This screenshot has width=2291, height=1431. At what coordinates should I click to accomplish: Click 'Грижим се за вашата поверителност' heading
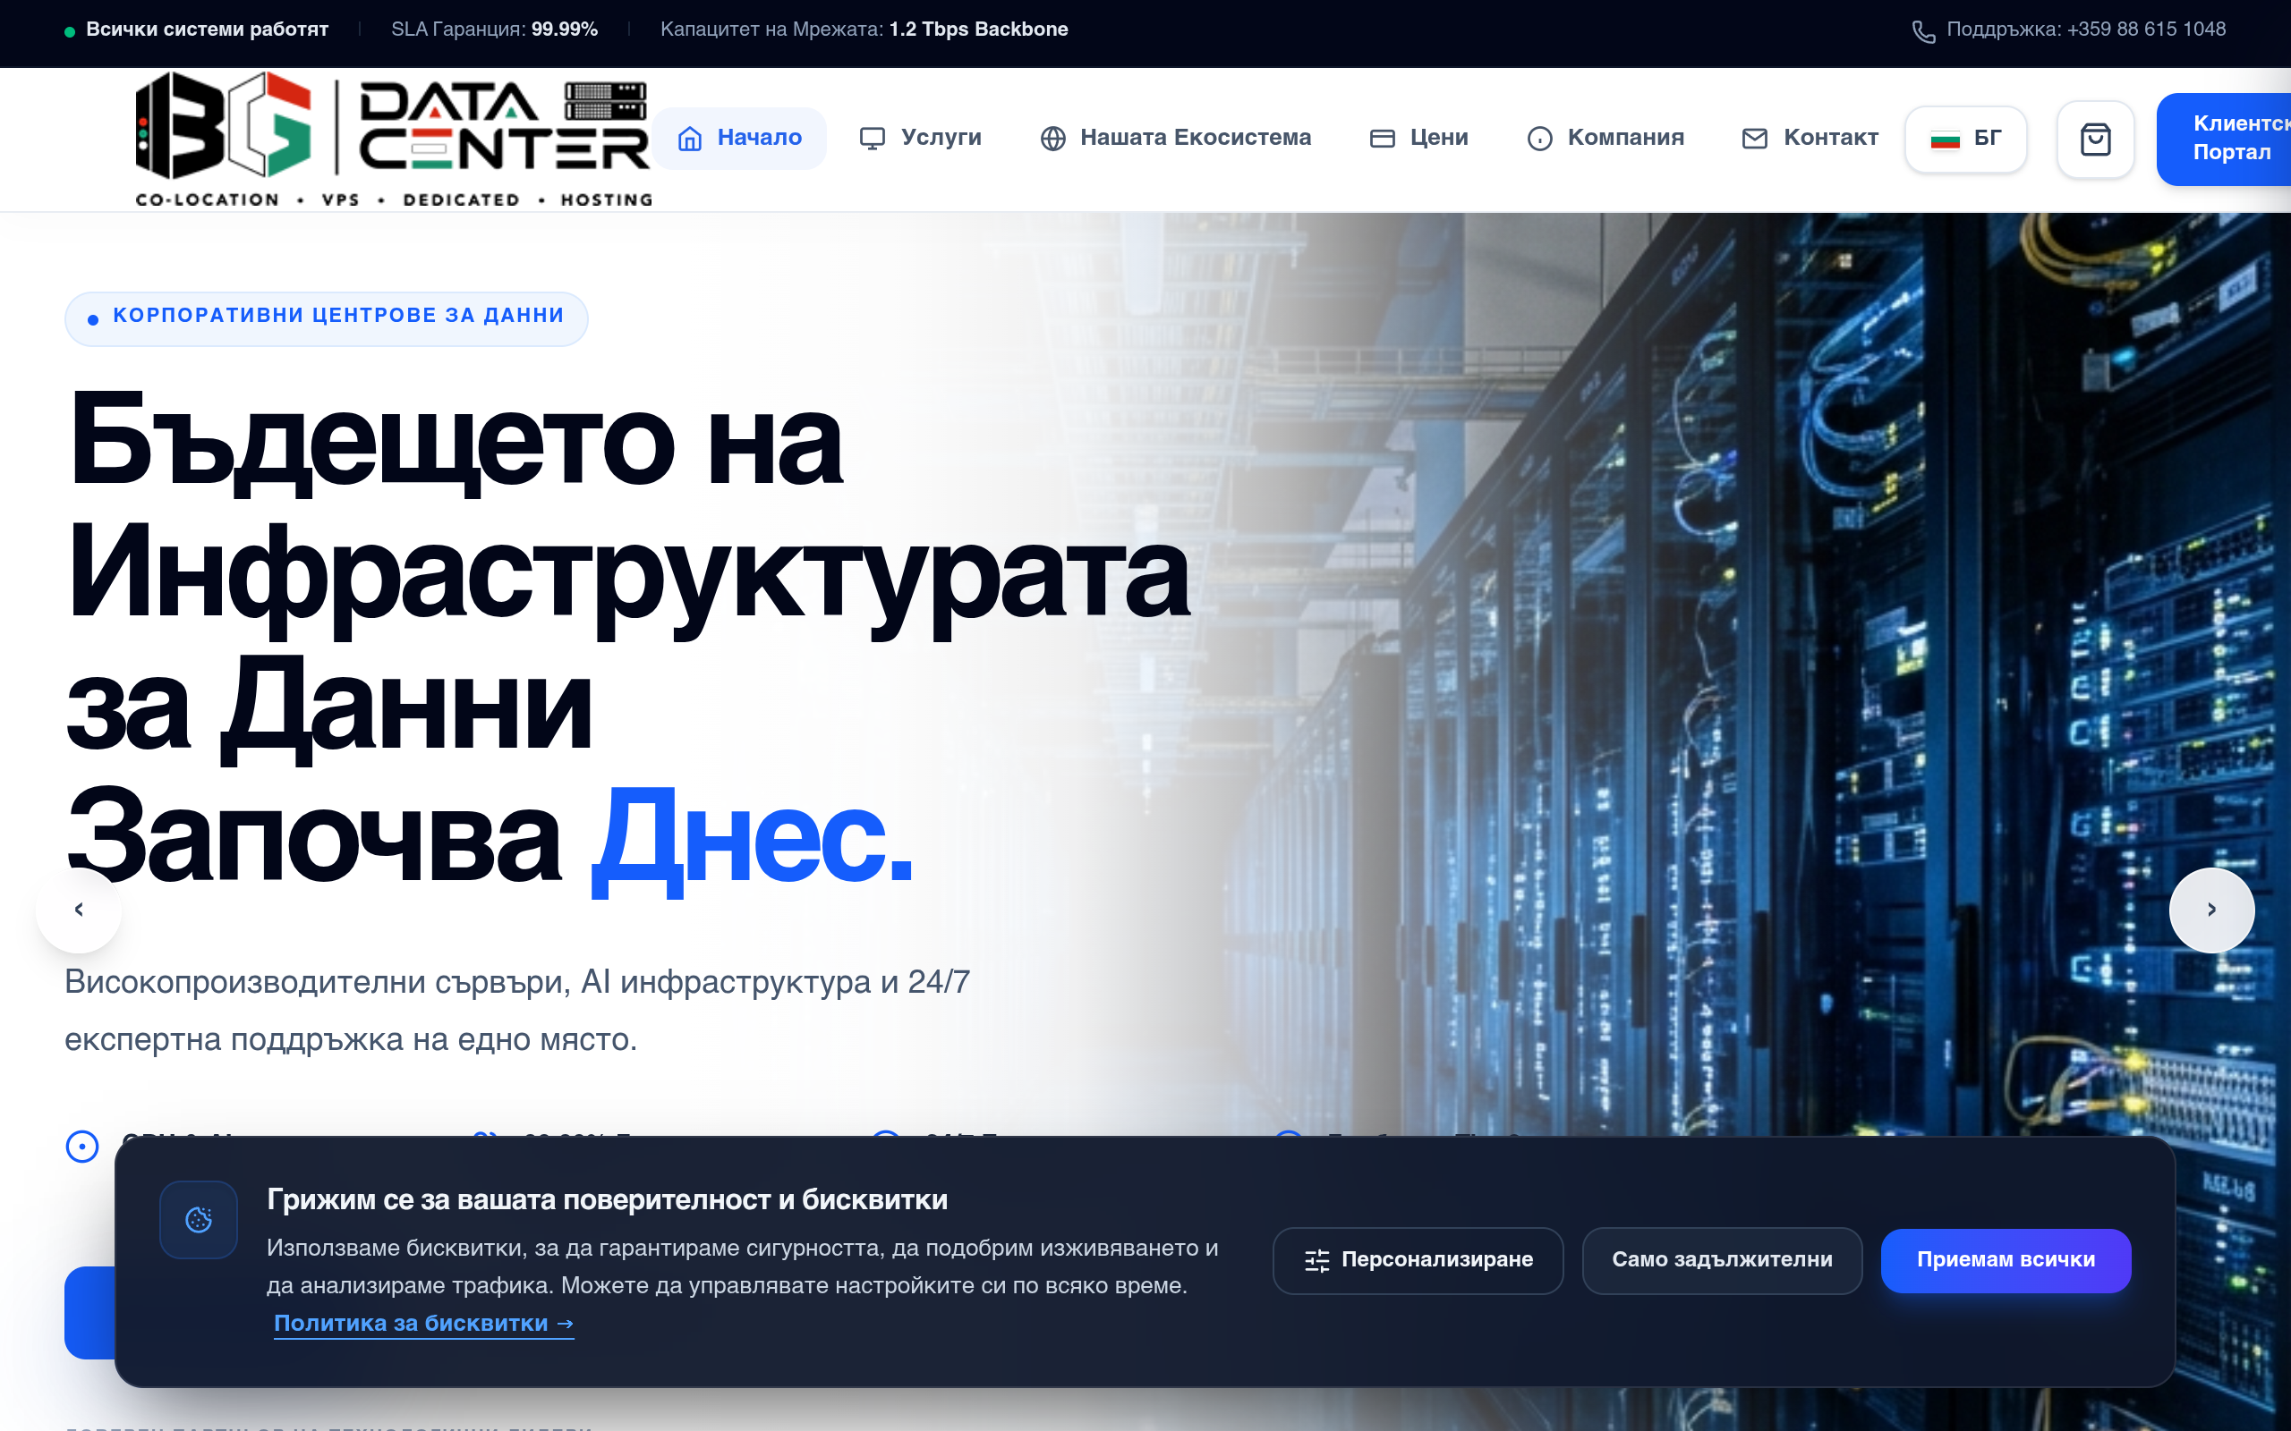pyautogui.click(x=607, y=1199)
